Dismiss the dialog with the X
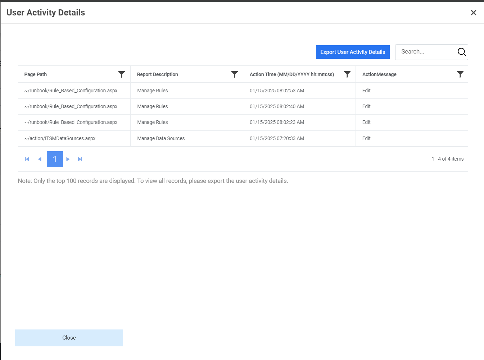Image resolution: width=484 pixels, height=360 pixels. (x=474, y=13)
